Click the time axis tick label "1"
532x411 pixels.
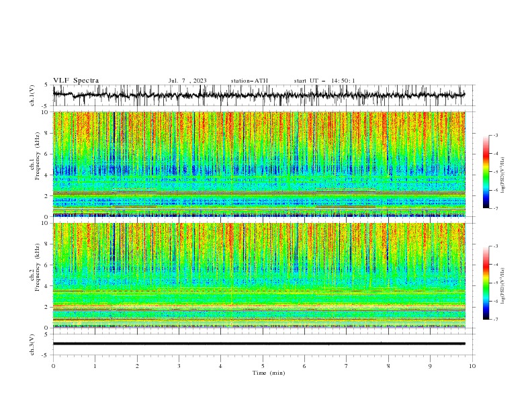(95, 366)
